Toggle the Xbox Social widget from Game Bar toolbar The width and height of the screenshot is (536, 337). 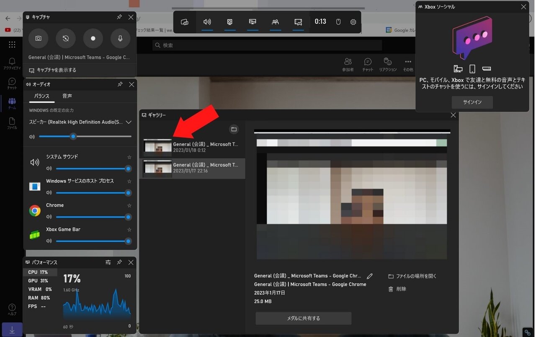pyautogui.click(x=275, y=22)
